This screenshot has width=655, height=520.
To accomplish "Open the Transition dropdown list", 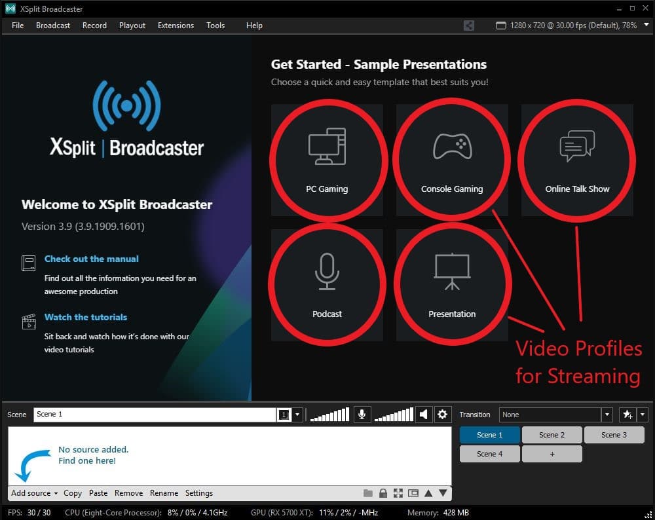I will (607, 415).
